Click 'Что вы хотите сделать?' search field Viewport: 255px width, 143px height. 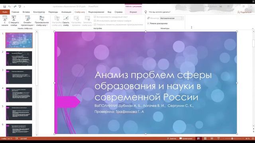pyautogui.click(x=159, y=12)
